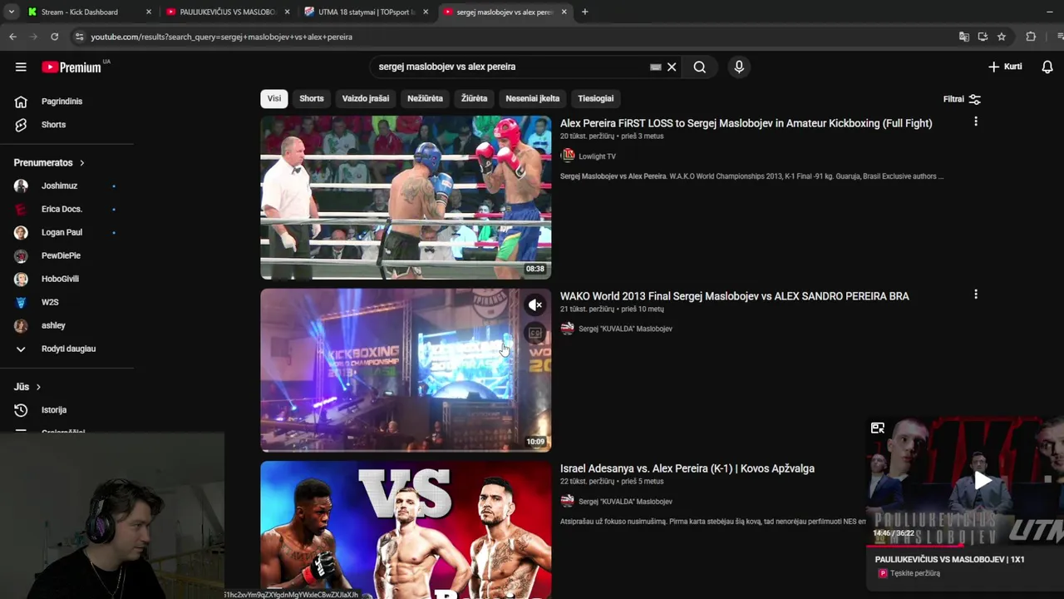
Task: Select the Neseniai įkelta filter chip
Action: (533, 98)
